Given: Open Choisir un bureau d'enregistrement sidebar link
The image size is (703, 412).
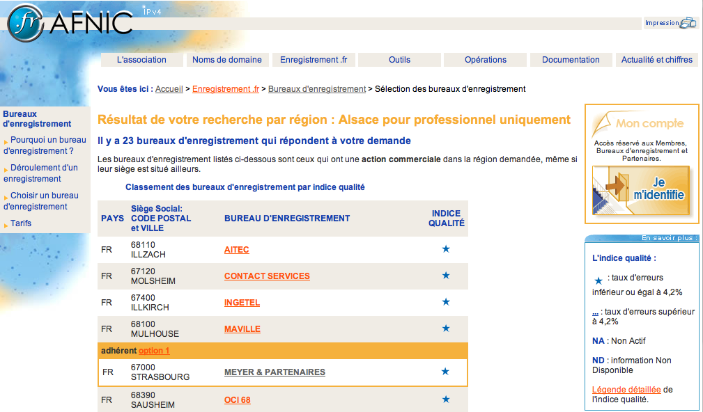Looking at the screenshot, I should (x=41, y=201).
